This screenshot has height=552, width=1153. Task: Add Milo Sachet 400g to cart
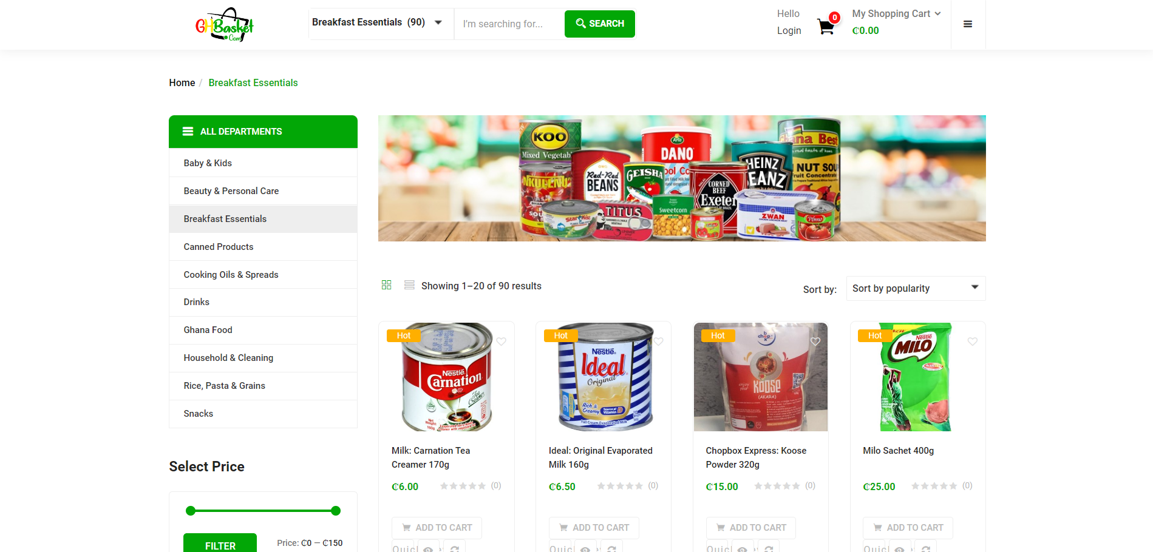point(908,528)
